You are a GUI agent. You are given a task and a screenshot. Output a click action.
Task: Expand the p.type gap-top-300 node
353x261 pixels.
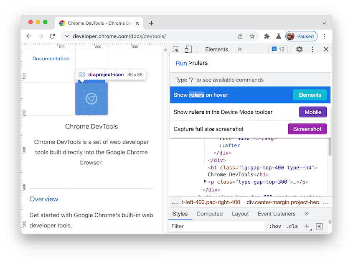205,182
